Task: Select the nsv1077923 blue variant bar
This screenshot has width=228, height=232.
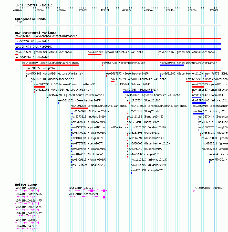Action: [199, 114]
